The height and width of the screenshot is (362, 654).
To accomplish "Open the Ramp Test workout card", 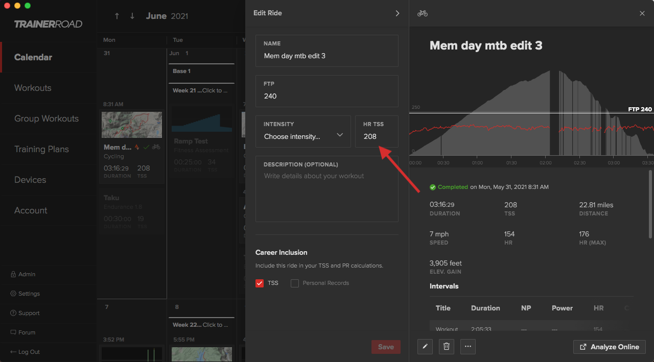I will (x=201, y=140).
